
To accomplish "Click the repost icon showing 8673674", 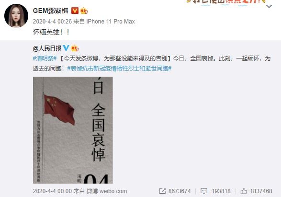I will [162, 191].
